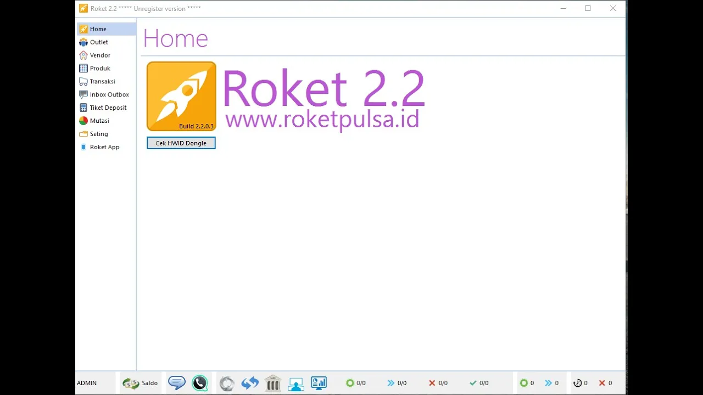Click the blue double-arrow 0/0 indicator
The width and height of the screenshot is (703, 395).
coord(397,383)
